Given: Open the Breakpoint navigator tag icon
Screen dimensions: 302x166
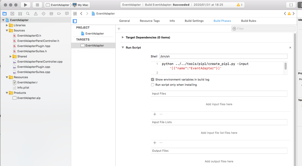Looking at the screenshot, I should point(59,14).
